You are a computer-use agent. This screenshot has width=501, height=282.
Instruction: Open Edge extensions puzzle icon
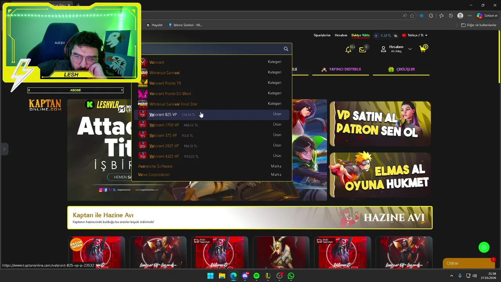[x=431, y=16]
